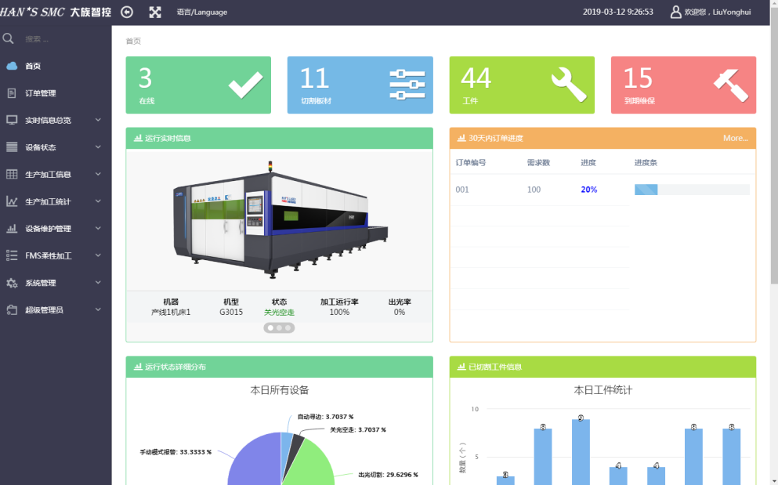Click the back arrow icon in header

[127, 12]
